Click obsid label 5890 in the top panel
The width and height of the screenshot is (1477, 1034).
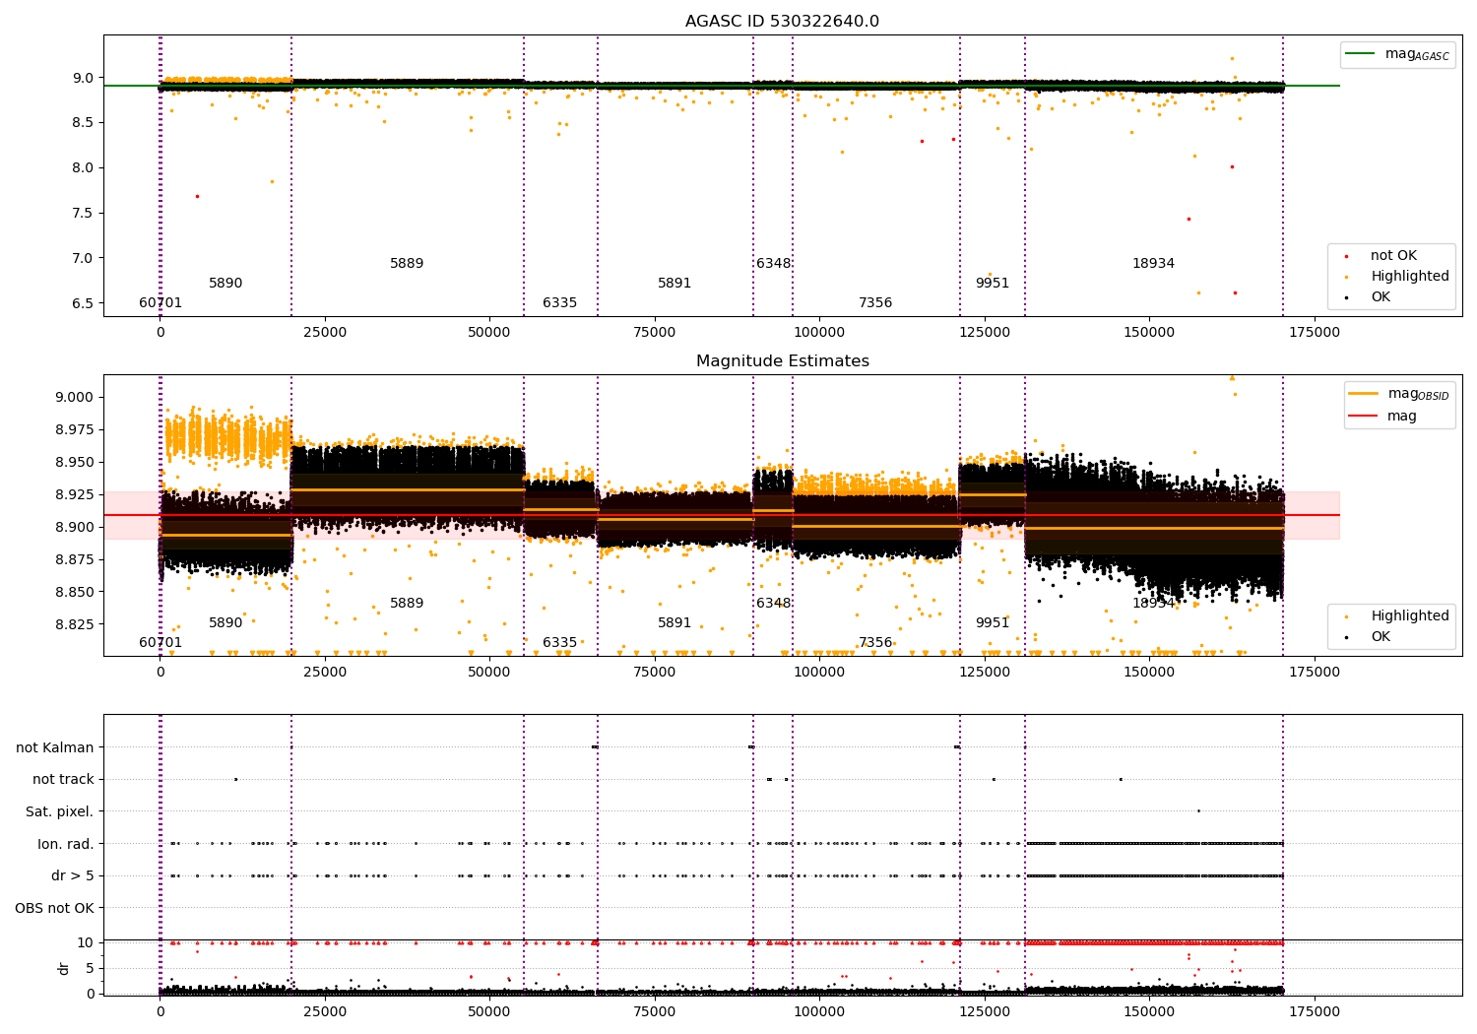[225, 284]
